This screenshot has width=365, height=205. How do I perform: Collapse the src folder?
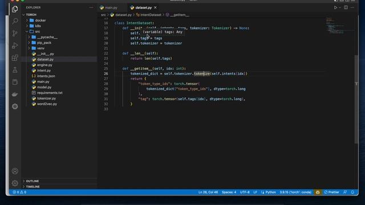[x=38, y=32]
